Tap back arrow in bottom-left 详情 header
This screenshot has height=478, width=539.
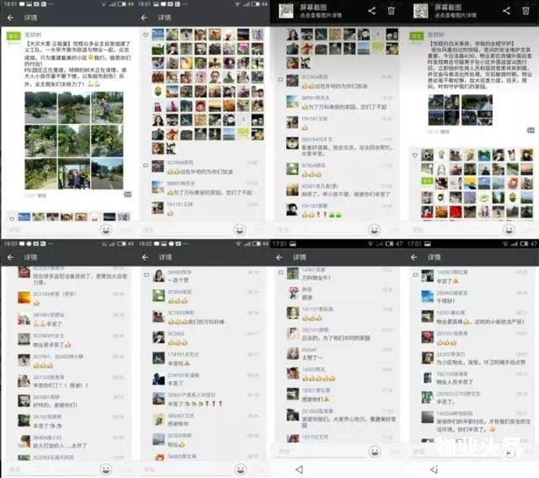(10, 256)
